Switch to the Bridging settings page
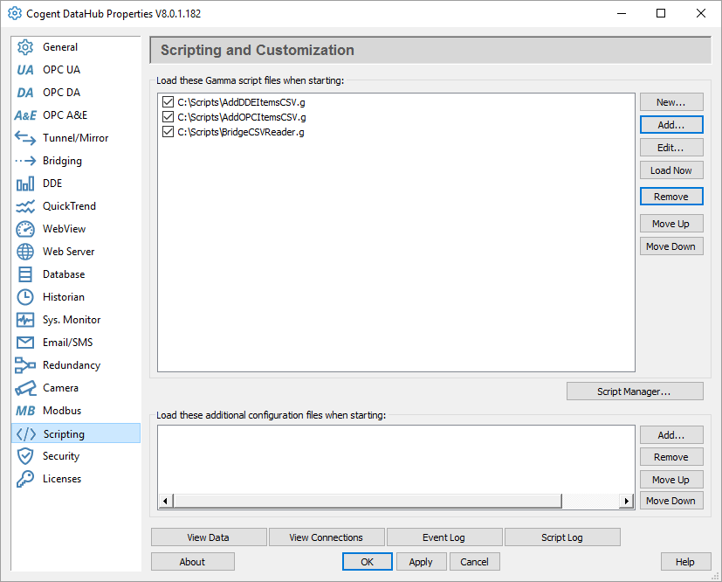This screenshot has width=722, height=582. [62, 161]
